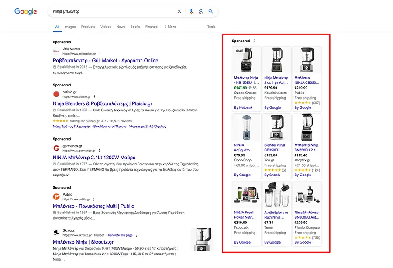
Task: Click Public €219.99 blender image
Action: click(x=307, y=60)
